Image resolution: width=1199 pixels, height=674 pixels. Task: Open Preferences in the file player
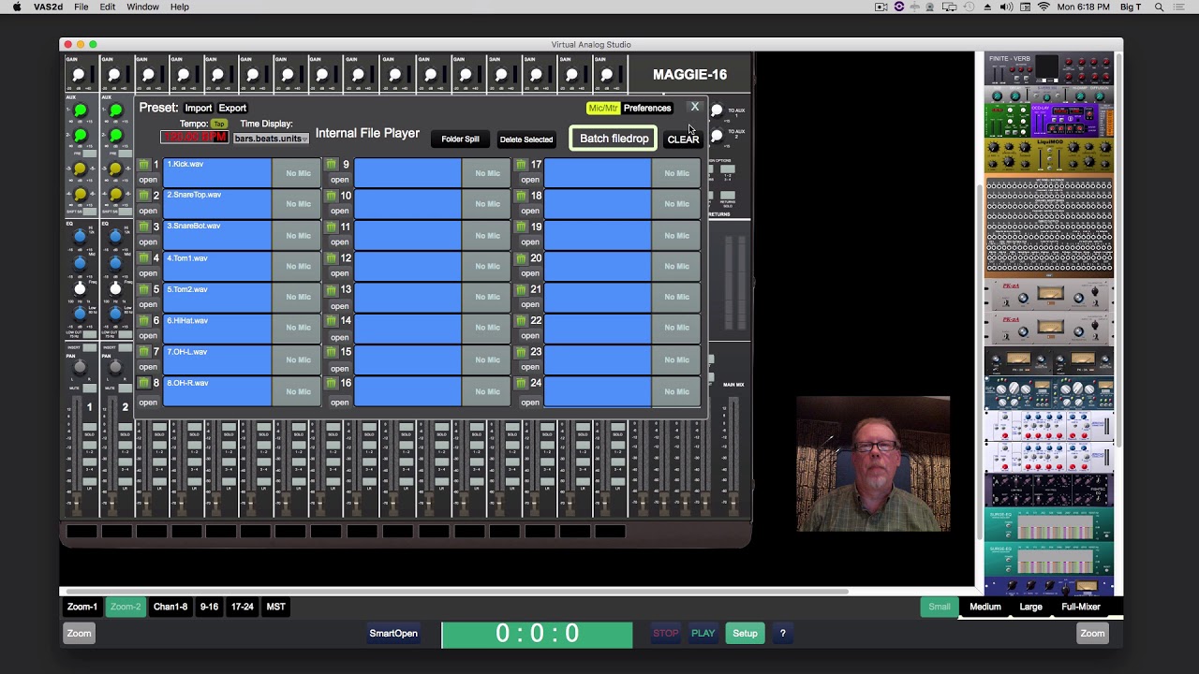point(647,108)
